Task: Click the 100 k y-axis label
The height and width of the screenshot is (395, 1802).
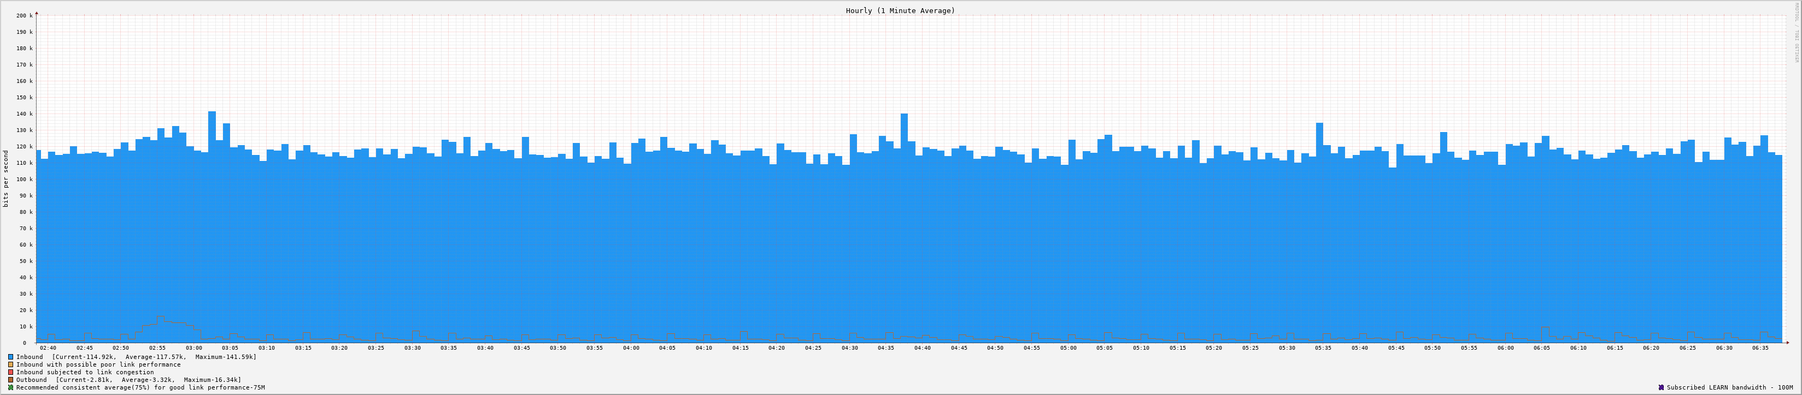Action: click(24, 179)
